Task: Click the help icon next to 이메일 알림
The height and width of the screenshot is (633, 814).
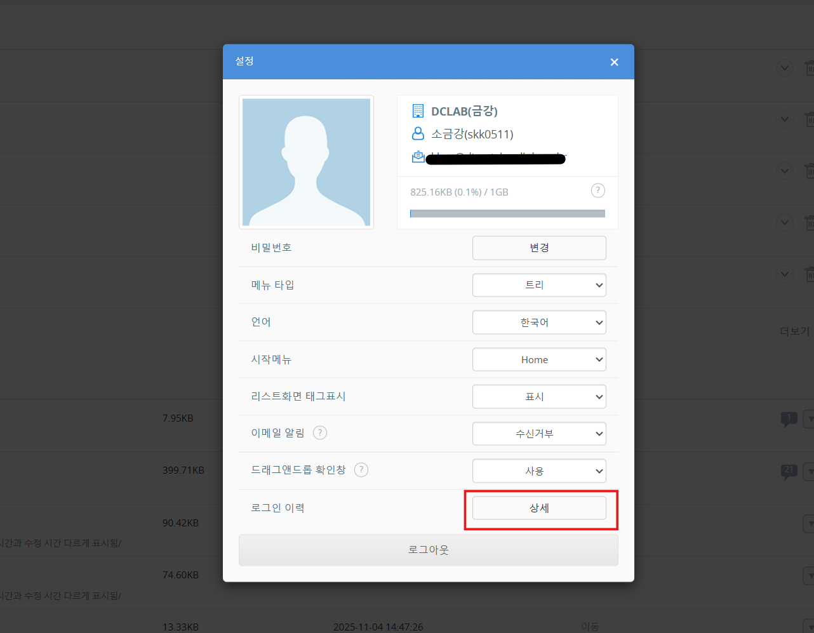Action: (x=320, y=433)
